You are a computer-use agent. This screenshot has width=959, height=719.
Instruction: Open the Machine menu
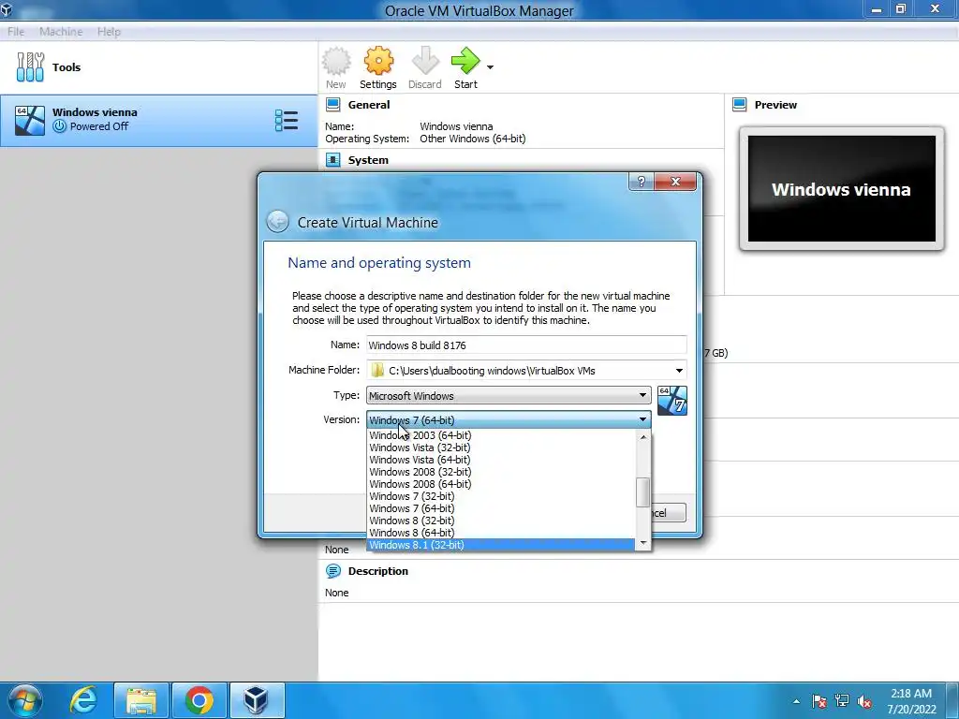pyautogui.click(x=61, y=32)
